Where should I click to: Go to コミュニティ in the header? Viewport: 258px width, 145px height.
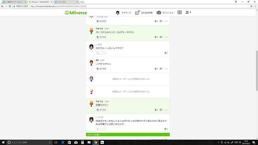pos(165,13)
